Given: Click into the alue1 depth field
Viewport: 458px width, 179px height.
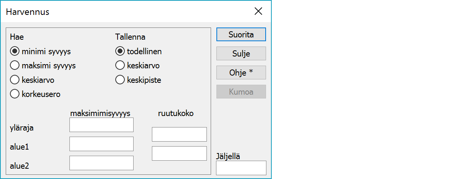Looking at the screenshot, I should 101,144.
